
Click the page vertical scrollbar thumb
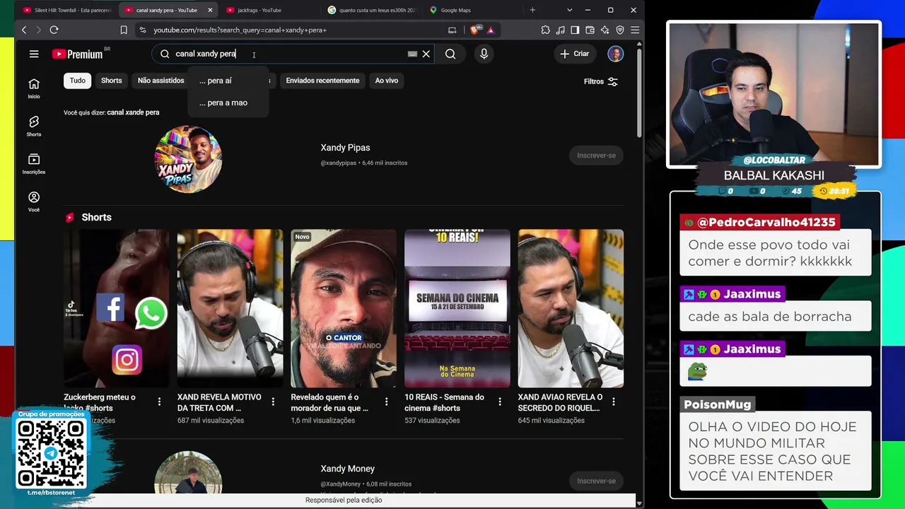[x=639, y=92]
